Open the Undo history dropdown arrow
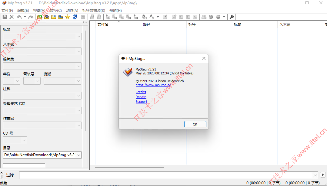 (x=25, y=17)
